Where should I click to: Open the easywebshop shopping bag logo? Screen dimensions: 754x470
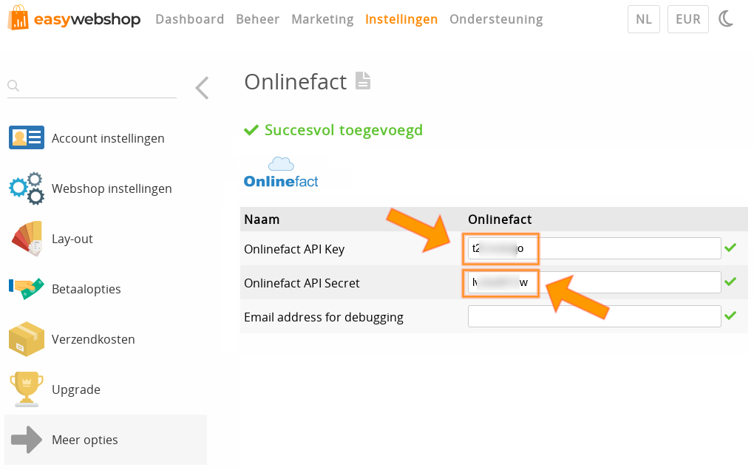17,19
